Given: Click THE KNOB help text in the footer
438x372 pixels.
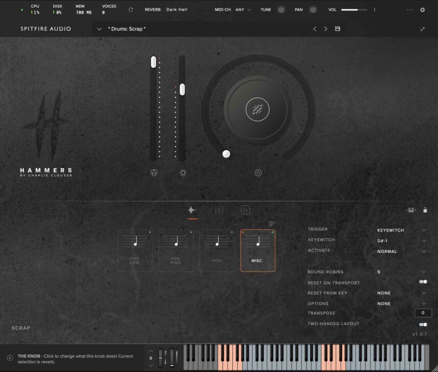Looking at the screenshot, I should click(x=75, y=359).
